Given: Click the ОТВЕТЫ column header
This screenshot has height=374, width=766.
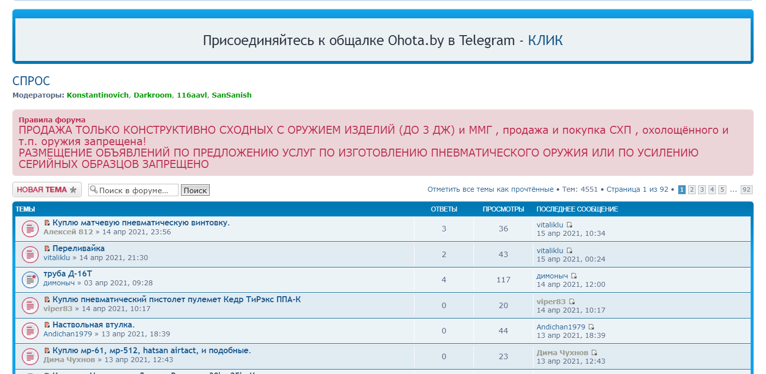Looking at the screenshot, I should pos(444,210).
